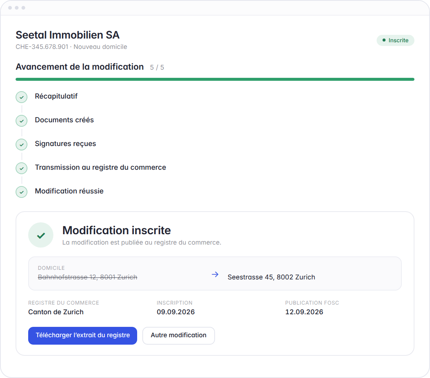Click the Inscrite status badge
The image size is (430, 378).
pyautogui.click(x=395, y=40)
